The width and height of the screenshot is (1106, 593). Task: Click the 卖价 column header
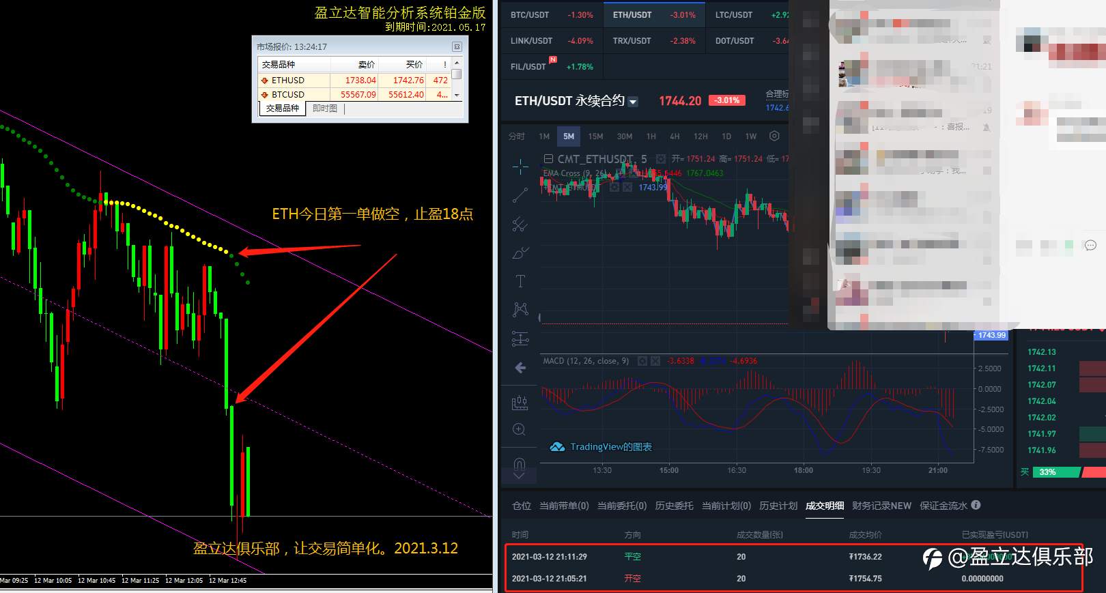(x=355, y=64)
